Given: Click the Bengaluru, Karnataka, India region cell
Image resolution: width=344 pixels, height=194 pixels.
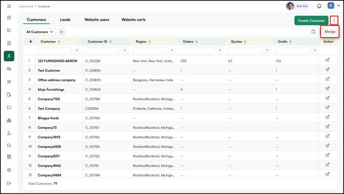Looking at the screenshot, I should click(153, 80).
